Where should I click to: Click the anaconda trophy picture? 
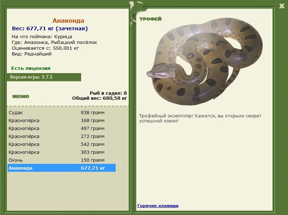click(x=204, y=62)
